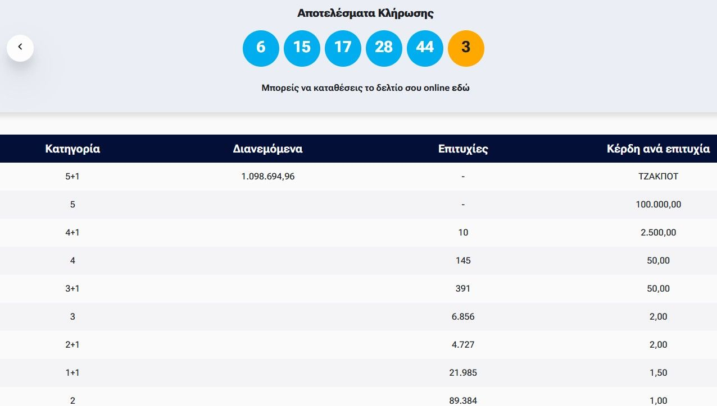The image size is (717, 406).
Task: Select the blue ball number 17
Action: tap(343, 48)
